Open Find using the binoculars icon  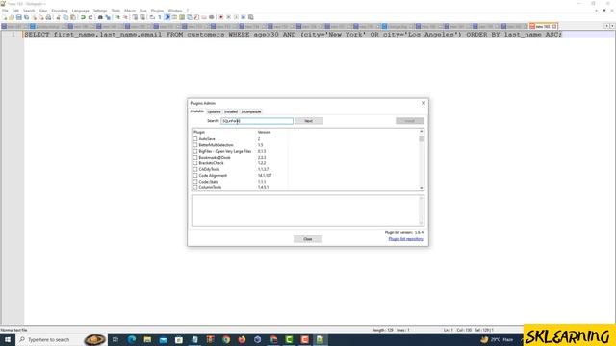pos(100,17)
